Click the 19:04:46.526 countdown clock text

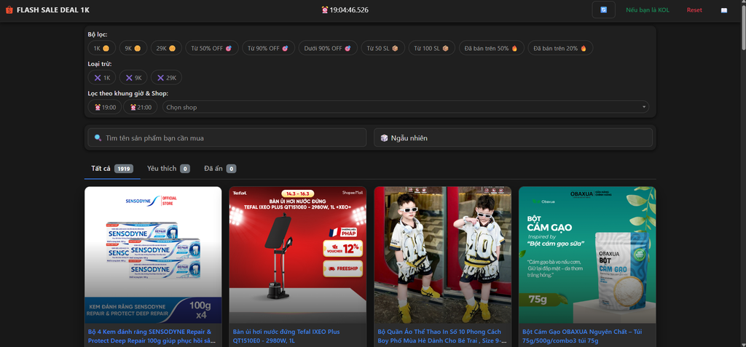coord(349,10)
